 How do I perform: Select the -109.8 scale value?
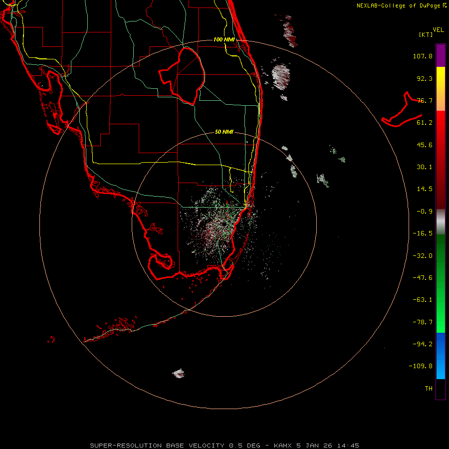click(x=421, y=366)
